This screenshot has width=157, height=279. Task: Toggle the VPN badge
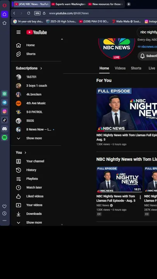[37, 13]
